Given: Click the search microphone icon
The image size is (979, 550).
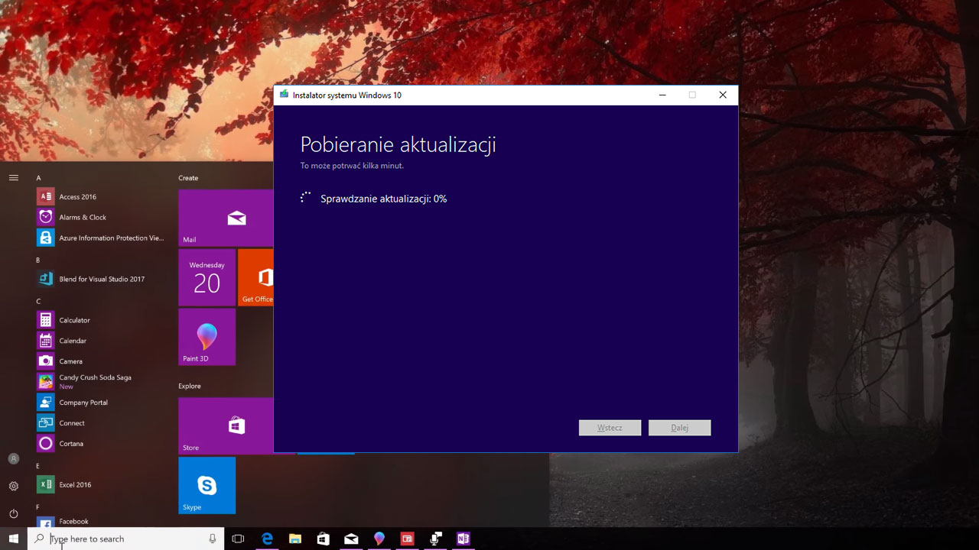Looking at the screenshot, I should point(213,539).
